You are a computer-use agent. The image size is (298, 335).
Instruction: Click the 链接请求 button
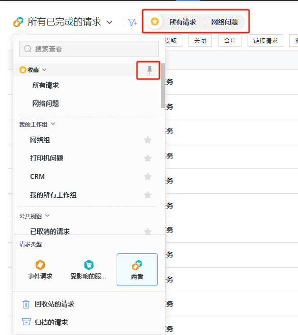(x=265, y=40)
